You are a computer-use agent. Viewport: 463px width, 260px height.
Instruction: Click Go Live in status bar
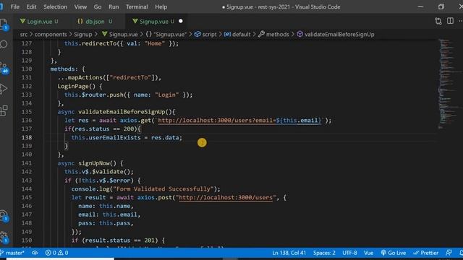pos(394,253)
